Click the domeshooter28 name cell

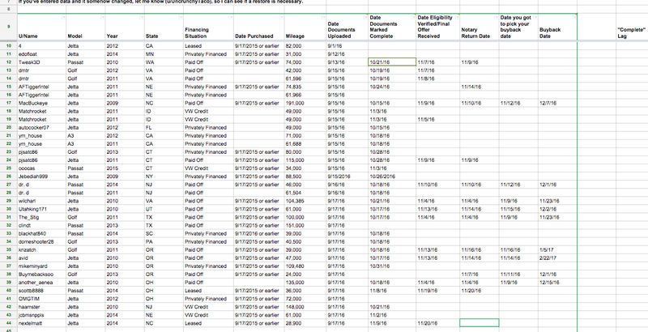click(x=41, y=241)
